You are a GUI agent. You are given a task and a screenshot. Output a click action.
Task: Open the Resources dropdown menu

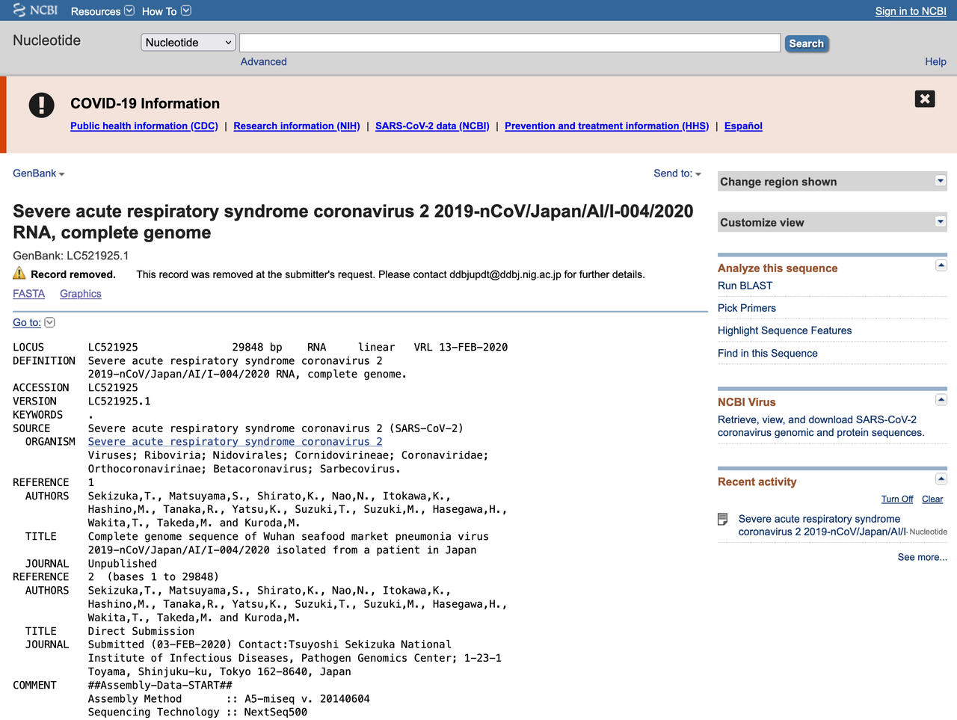click(102, 11)
